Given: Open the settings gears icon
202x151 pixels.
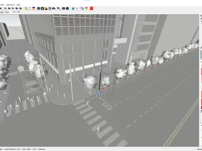Looking at the screenshot, I should click(59, 8).
